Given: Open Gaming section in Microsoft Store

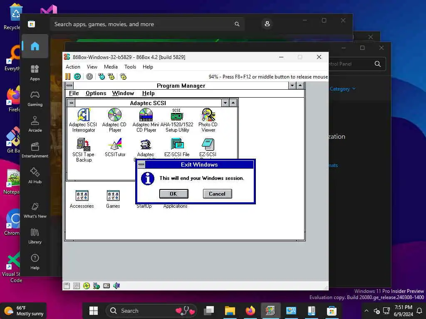Looking at the screenshot, I should coord(35,98).
